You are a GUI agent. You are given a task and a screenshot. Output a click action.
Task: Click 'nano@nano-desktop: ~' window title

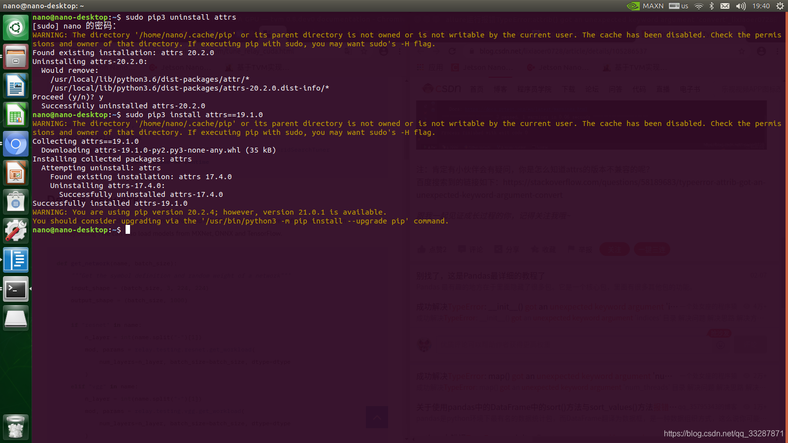[x=43, y=6]
